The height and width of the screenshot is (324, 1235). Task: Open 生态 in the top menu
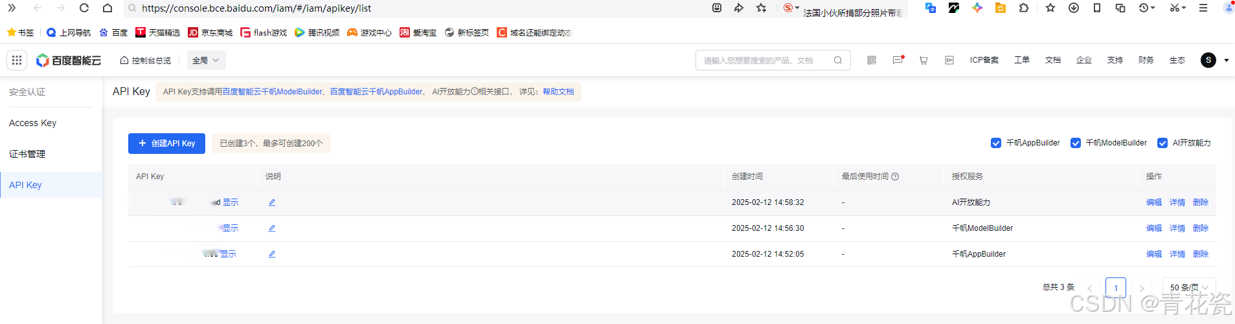click(x=1177, y=60)
